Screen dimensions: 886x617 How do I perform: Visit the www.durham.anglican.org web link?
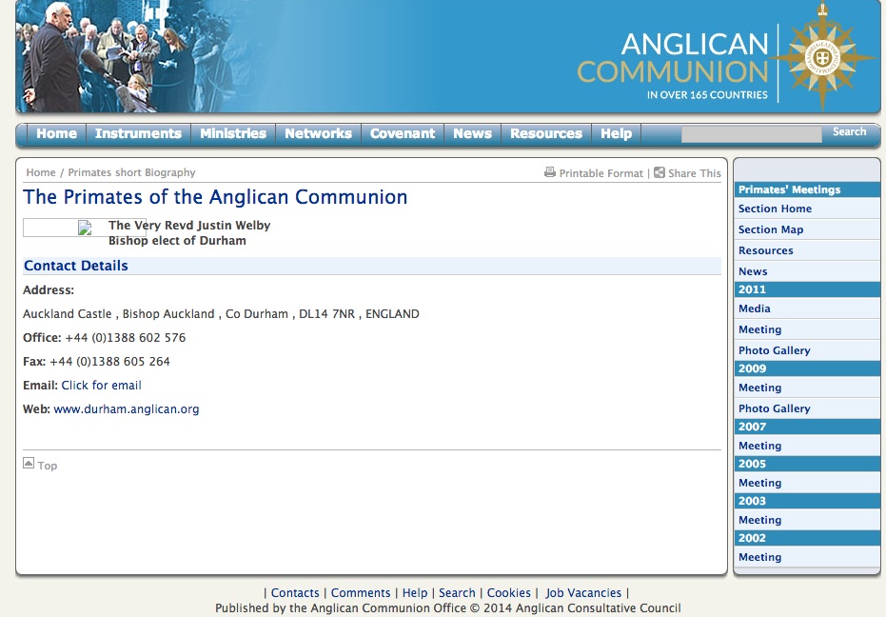(x=126, y=408)
